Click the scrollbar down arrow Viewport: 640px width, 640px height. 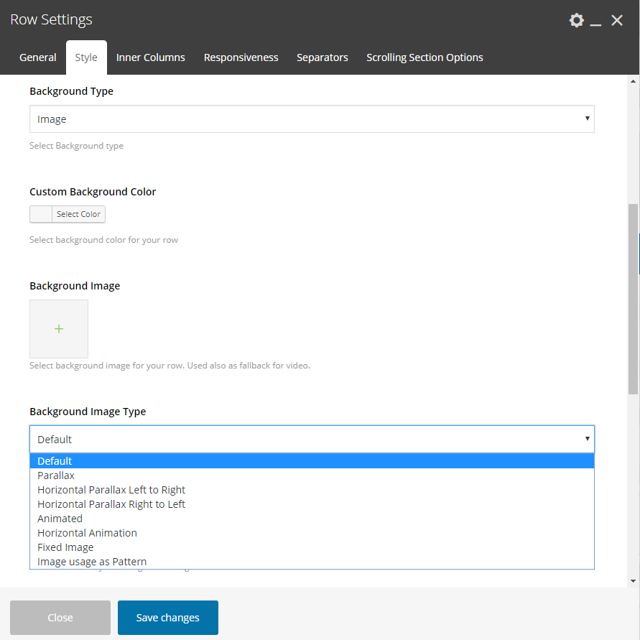[633, 581]
